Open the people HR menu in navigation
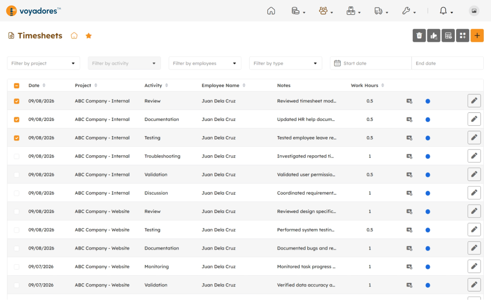491x300 pixels. 326,11
